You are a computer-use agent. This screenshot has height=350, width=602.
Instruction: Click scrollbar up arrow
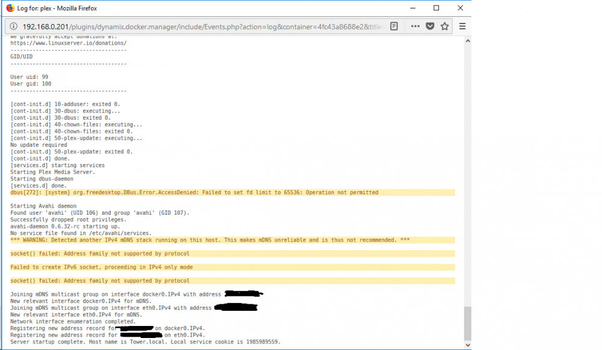tap(468, 41)
